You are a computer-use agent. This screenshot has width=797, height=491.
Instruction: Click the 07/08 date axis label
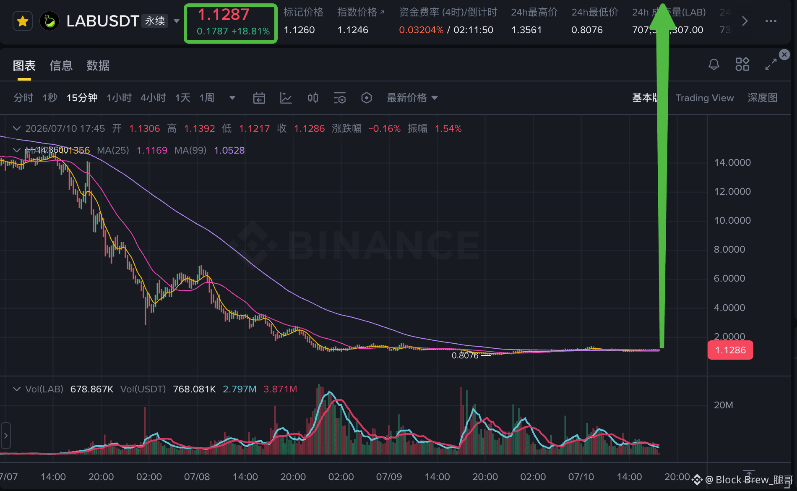tap(197, 477)
